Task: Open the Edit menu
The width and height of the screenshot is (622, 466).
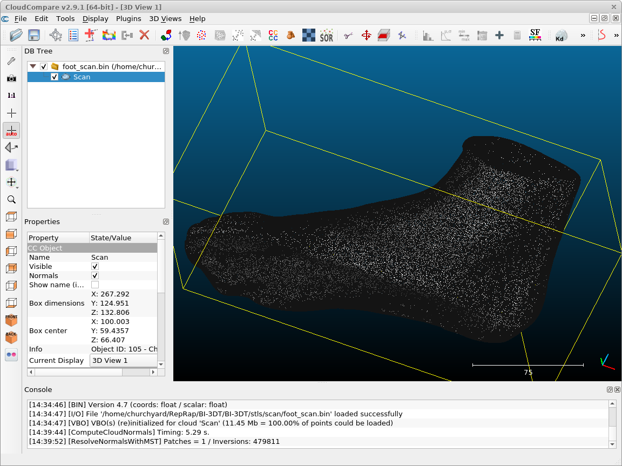Action: point(41,19)
